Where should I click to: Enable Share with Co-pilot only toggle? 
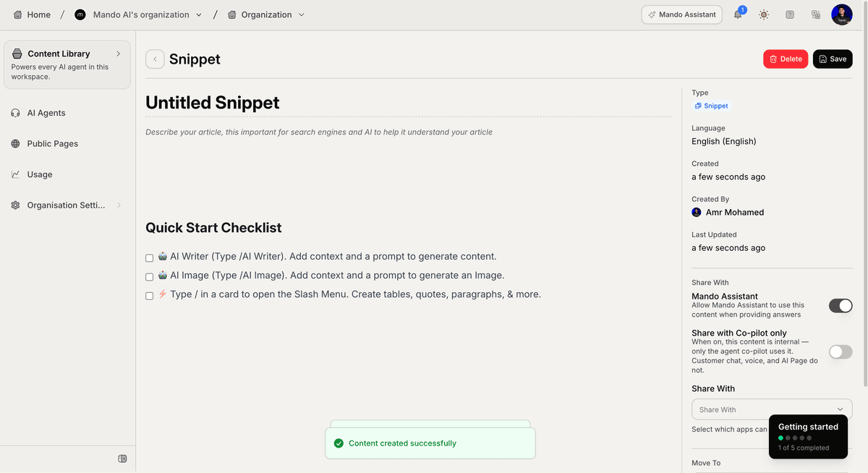click(x=841, y=351)
